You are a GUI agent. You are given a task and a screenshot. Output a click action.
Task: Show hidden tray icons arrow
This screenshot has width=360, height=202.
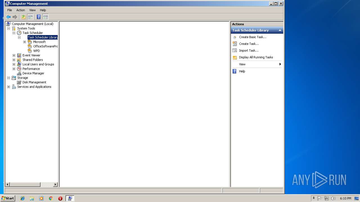click(x=314, y=198)
